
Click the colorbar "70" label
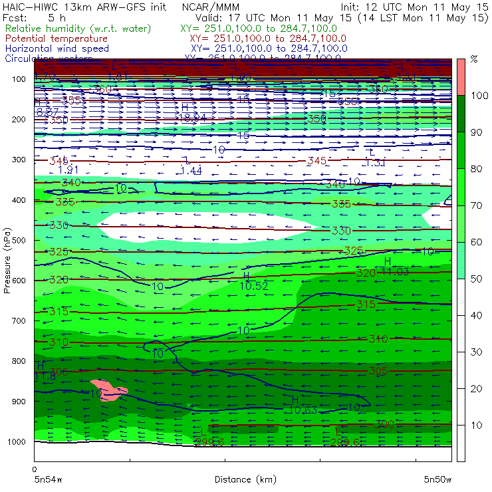[x=476, y=205]
